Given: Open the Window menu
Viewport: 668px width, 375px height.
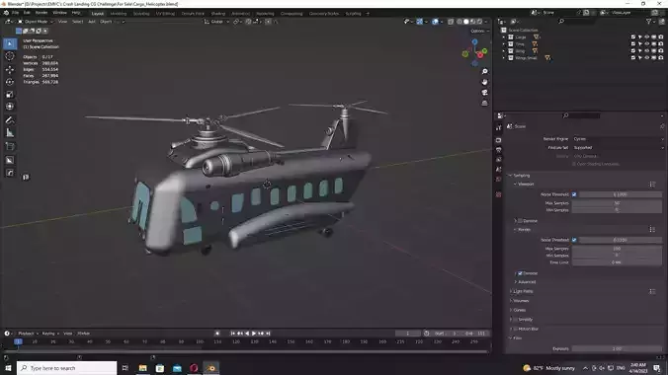Looking at the screenshot, I should (x=59, y=13).
